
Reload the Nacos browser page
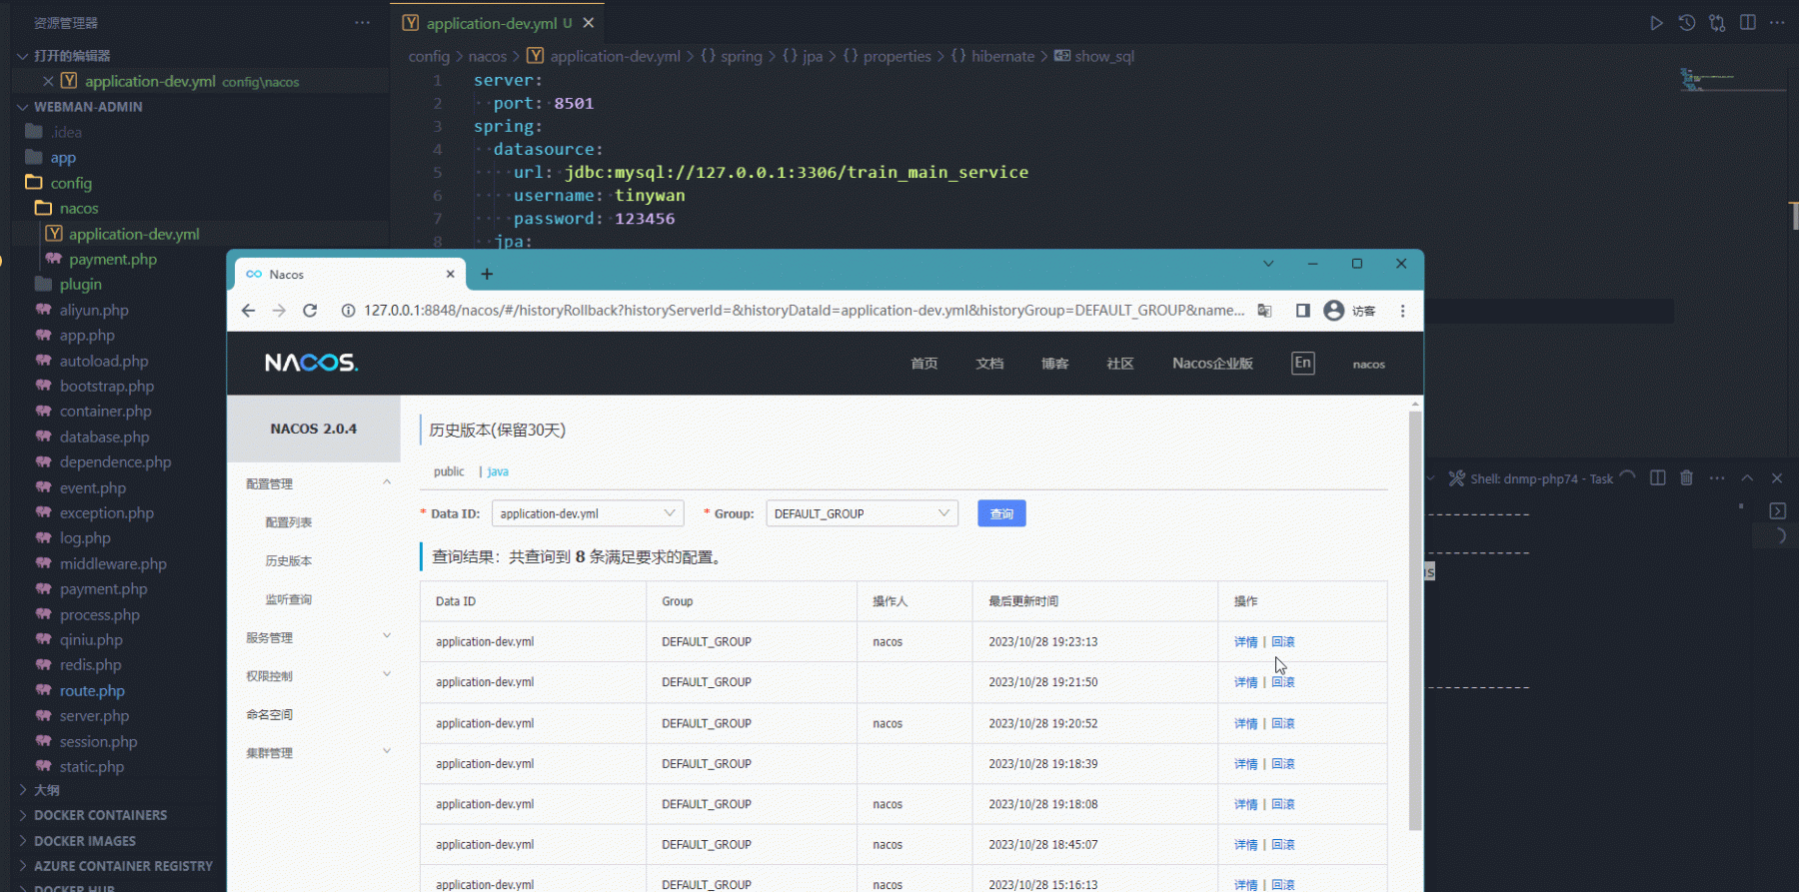(310, 311)
